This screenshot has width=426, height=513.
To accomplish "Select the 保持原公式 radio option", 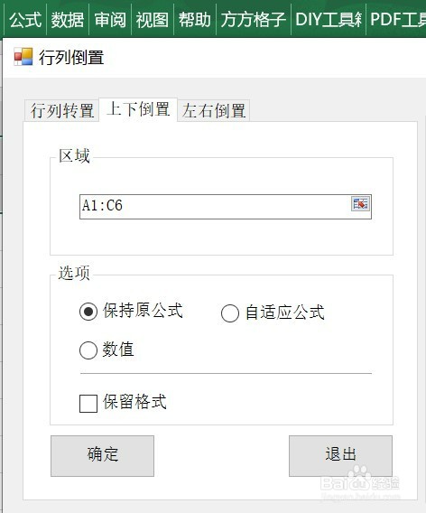I will pos(88,311).
